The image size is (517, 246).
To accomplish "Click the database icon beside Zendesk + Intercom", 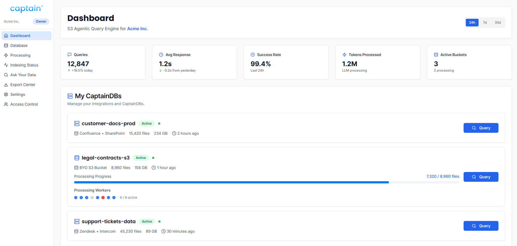I will click(76, 231).
